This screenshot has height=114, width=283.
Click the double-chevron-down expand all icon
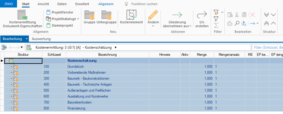[x=267, y=15]
